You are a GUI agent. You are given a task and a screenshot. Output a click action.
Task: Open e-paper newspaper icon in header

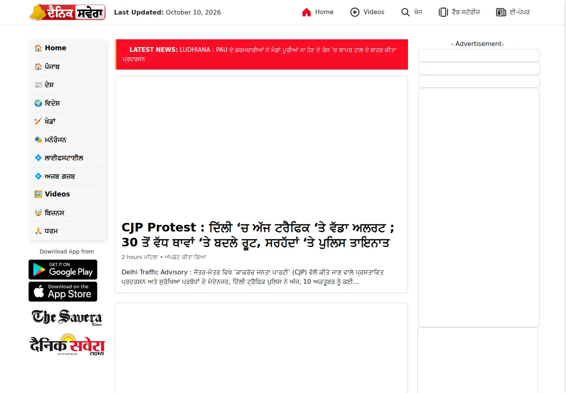501,12
